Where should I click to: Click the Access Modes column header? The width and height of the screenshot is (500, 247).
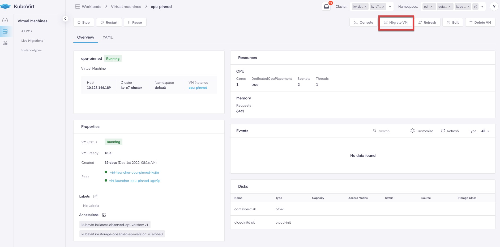[x=358, y=198]
